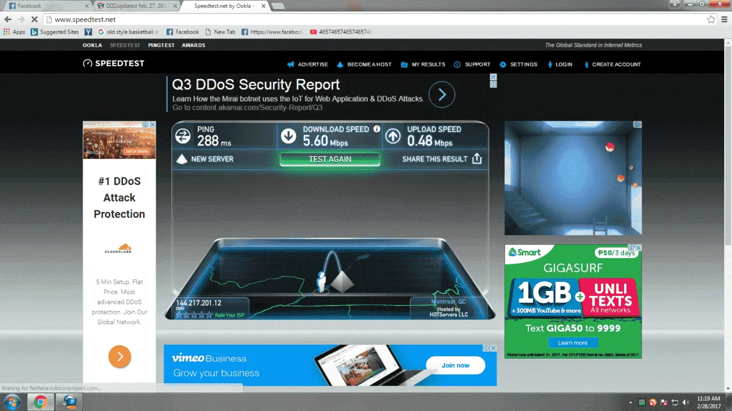Image resolution: width=732 pixels, height=411 pixels.
Task: Bookmark this page with star icon
Action: 711,19
